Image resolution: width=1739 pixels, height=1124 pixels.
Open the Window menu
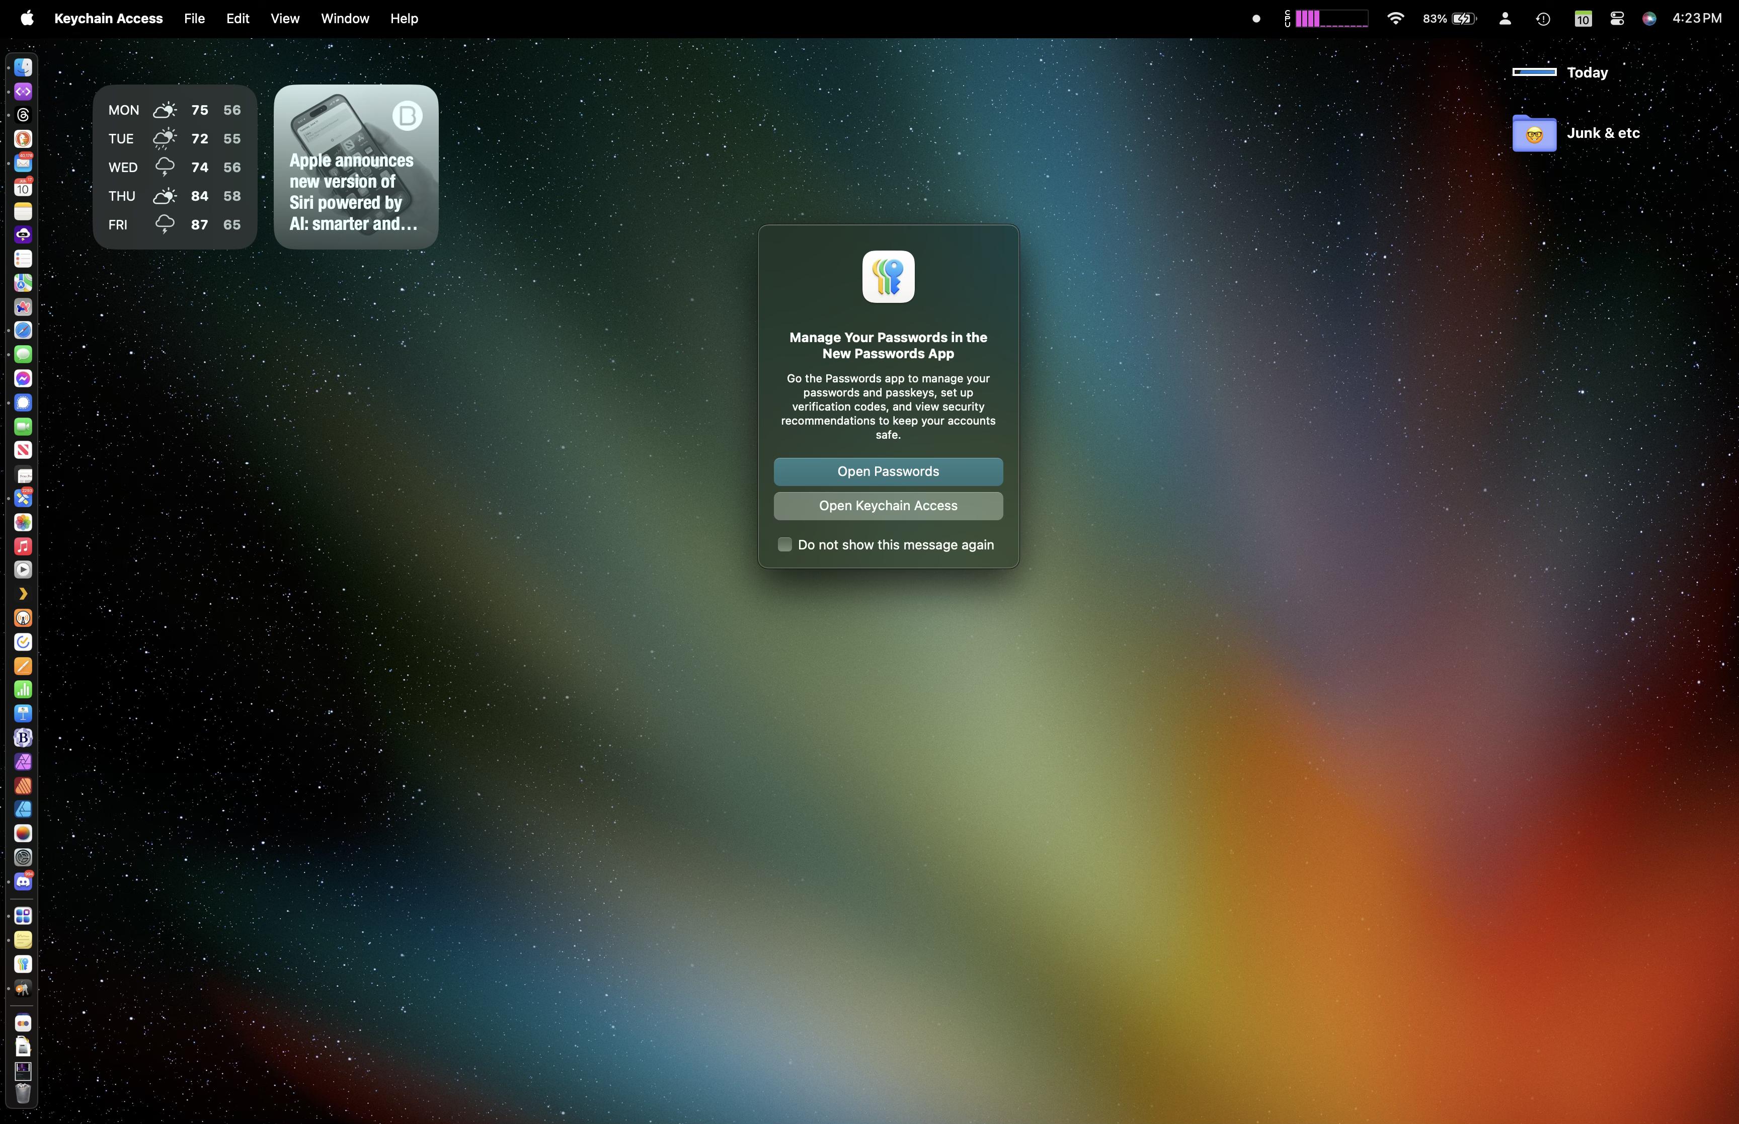coord(345,18)
